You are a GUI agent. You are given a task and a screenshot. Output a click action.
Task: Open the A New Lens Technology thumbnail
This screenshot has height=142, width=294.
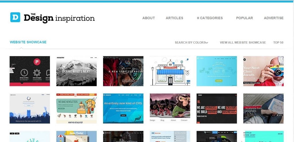[x=123, y=71]
